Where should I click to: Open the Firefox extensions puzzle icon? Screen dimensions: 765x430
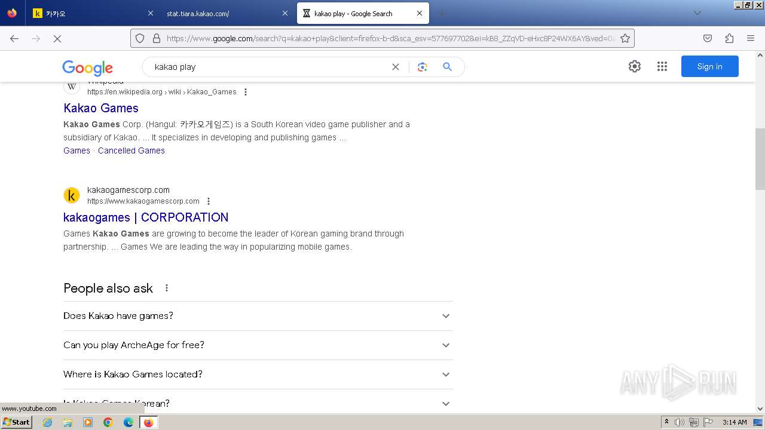click(729, 38)
